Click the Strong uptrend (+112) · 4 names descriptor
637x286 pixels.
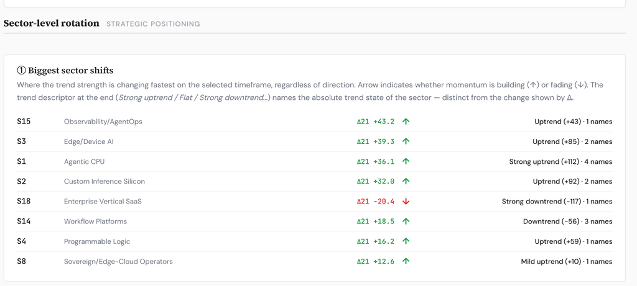(560, 162)
